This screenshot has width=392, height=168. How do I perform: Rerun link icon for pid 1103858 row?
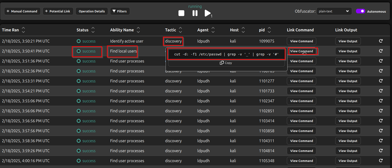[x=381, y=131]
